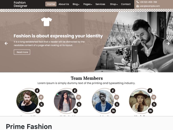
Task: Click the Read more button
Action: pos(22,52)
